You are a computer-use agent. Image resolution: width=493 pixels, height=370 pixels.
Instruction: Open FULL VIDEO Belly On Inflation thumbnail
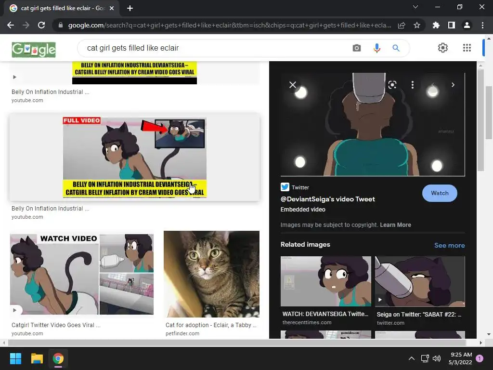(x=135, y=158)
